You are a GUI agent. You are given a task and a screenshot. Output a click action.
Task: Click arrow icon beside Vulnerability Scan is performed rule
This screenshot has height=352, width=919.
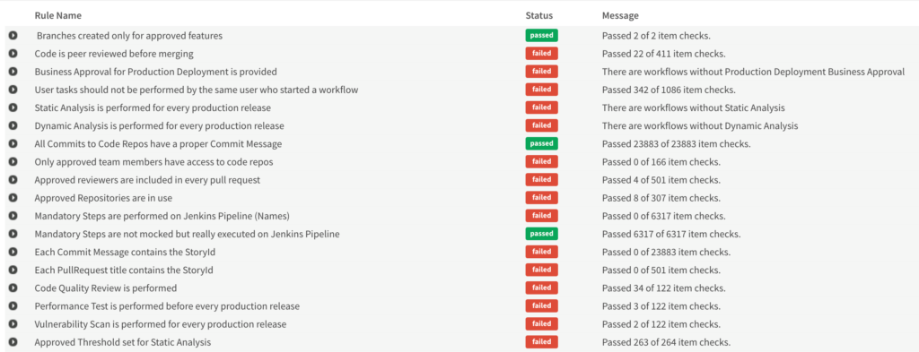coord(13,324)
